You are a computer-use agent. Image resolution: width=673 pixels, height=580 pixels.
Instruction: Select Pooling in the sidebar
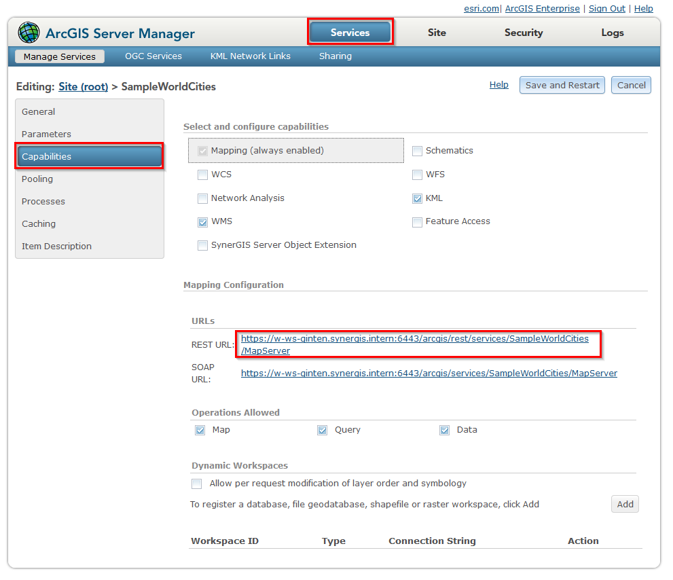point(37,179)
